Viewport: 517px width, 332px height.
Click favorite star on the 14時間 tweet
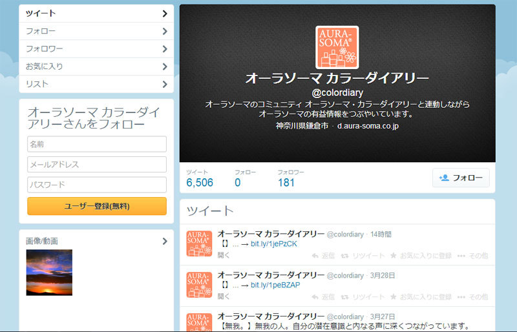(393, 256)
